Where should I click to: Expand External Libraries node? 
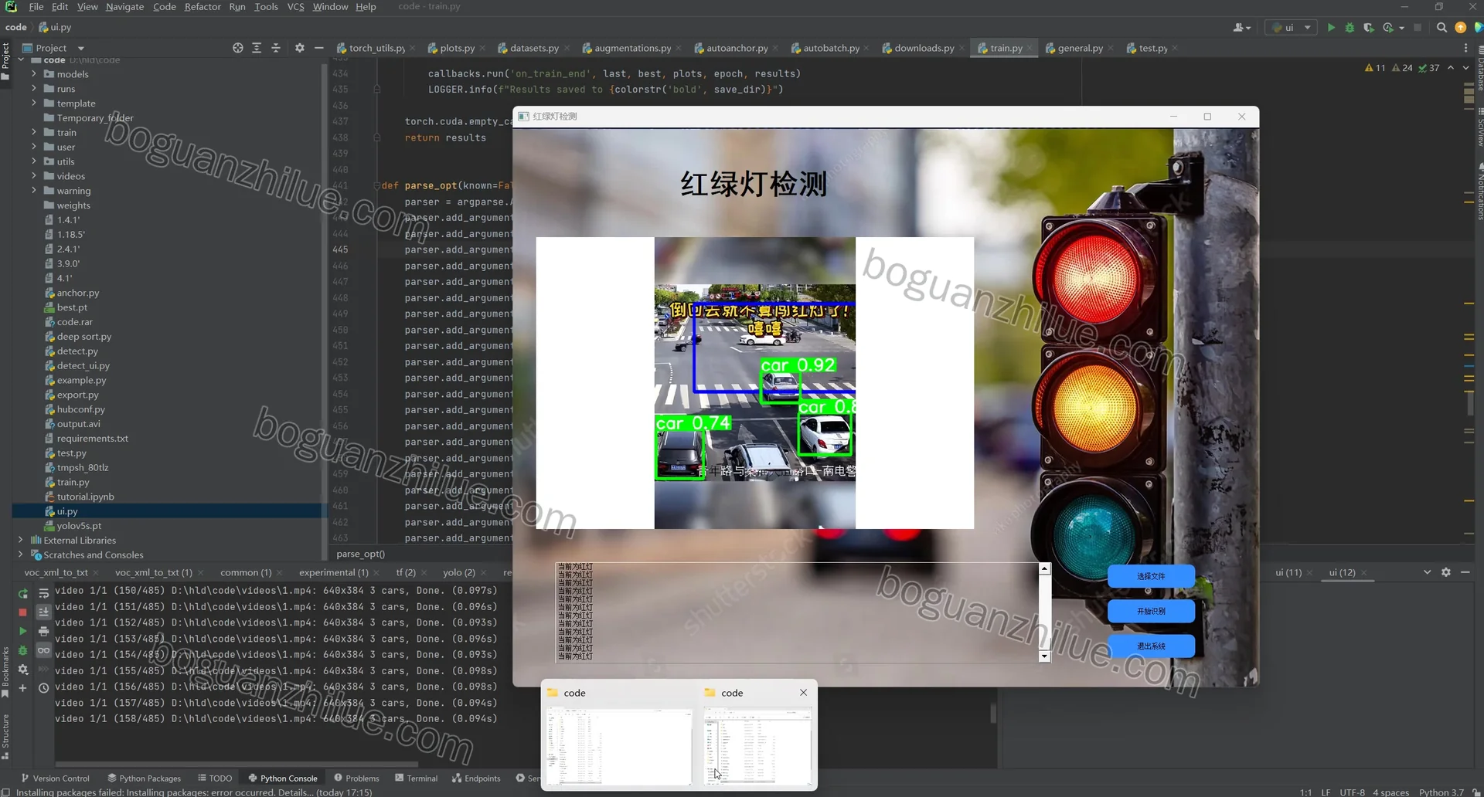20,540
